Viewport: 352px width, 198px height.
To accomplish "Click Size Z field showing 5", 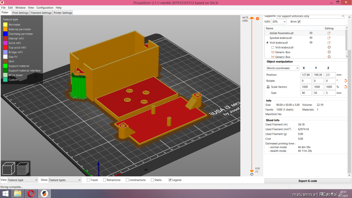I will pyautogui.click(x=330, y=93).
